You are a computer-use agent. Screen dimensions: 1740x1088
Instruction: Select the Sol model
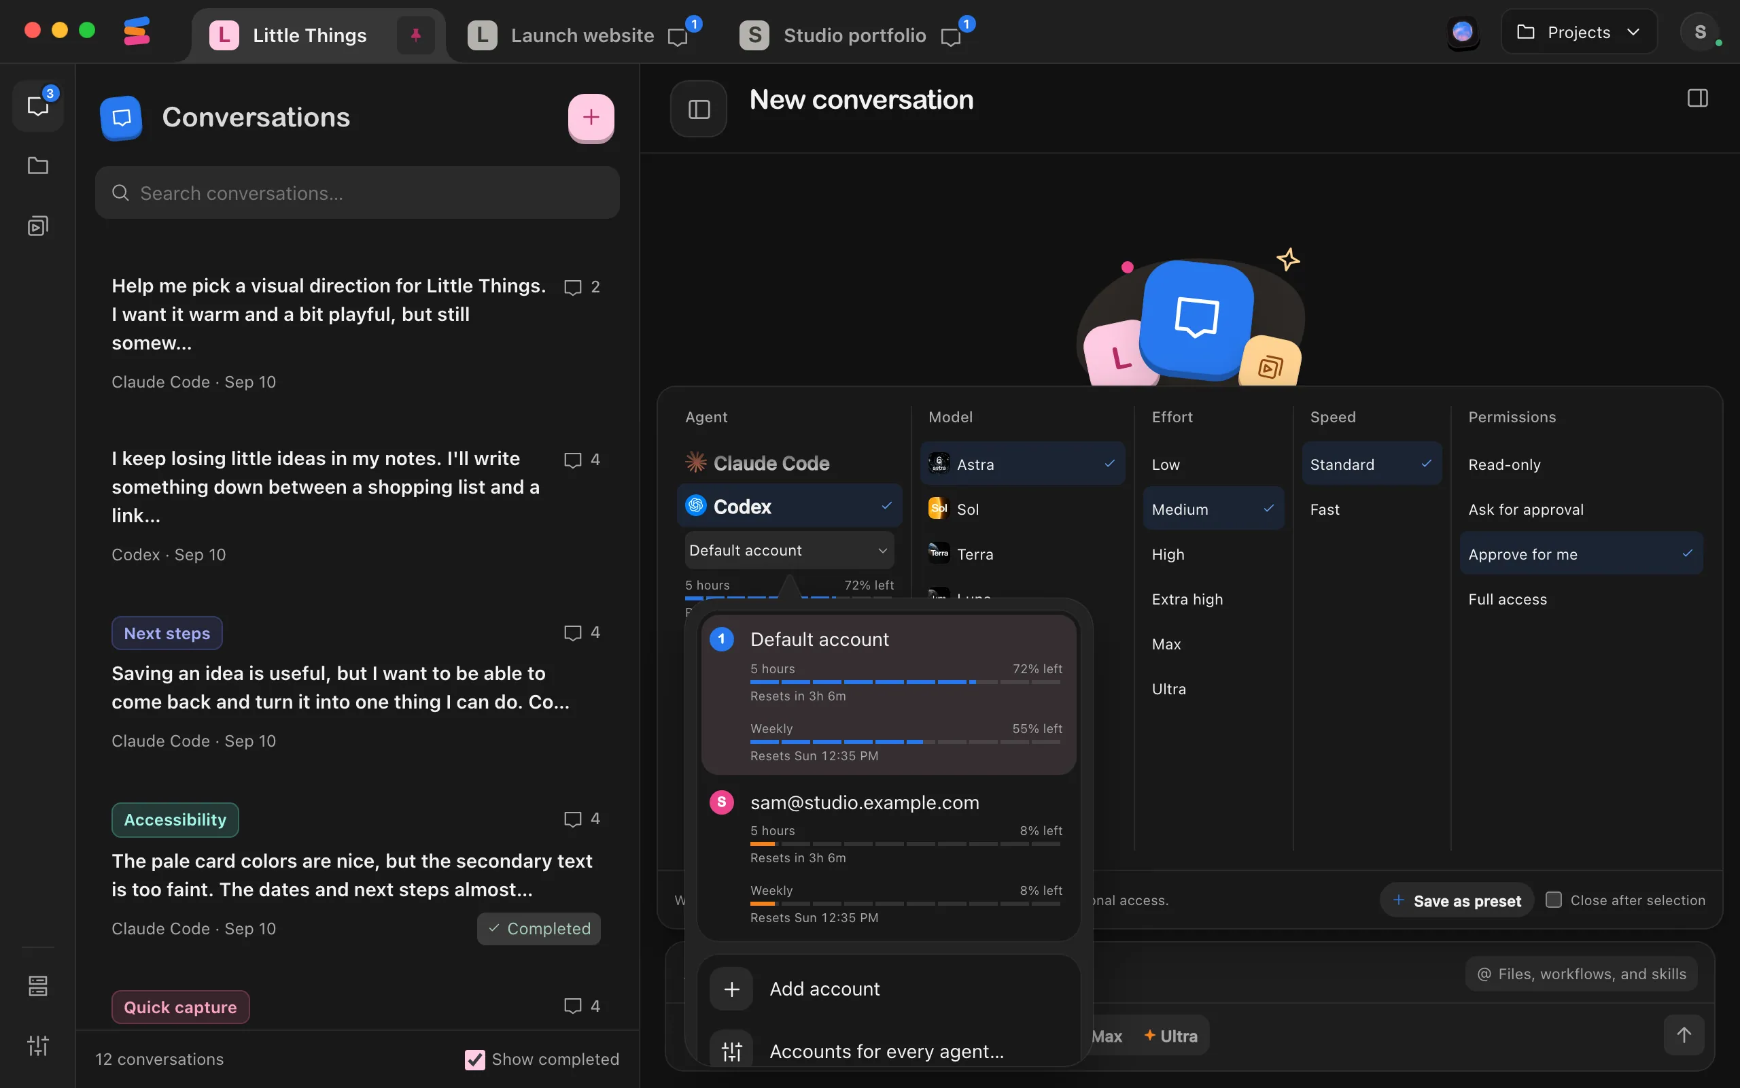tap(1022, 509)
